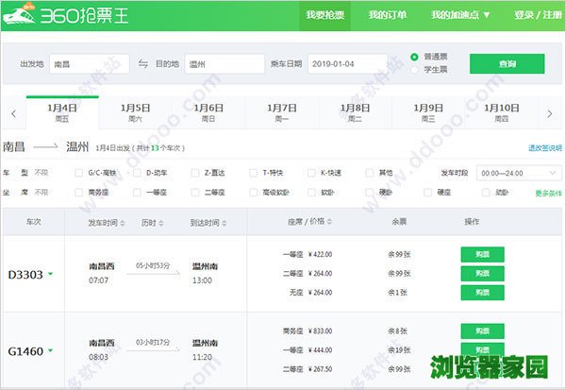
Task: Tick the 二等座 seat type checkbox
Action: coord(196,193)
